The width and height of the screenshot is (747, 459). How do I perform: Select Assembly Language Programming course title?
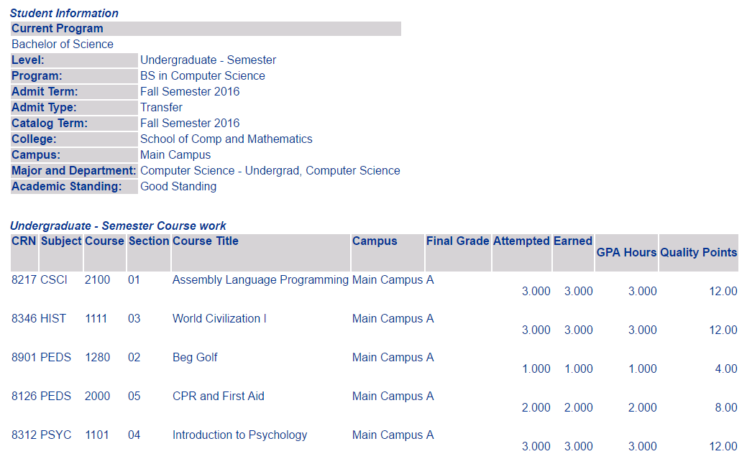(x=260, y=279)
